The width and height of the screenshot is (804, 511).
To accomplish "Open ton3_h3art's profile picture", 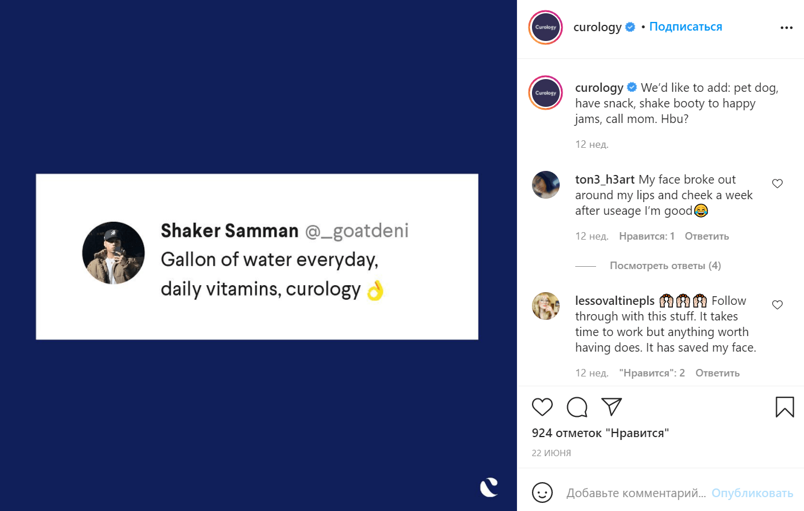I will [x=545, y=185].
